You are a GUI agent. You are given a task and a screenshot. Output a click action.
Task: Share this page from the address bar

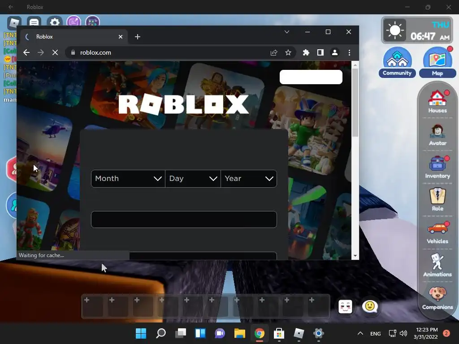(x=274, y=53)
